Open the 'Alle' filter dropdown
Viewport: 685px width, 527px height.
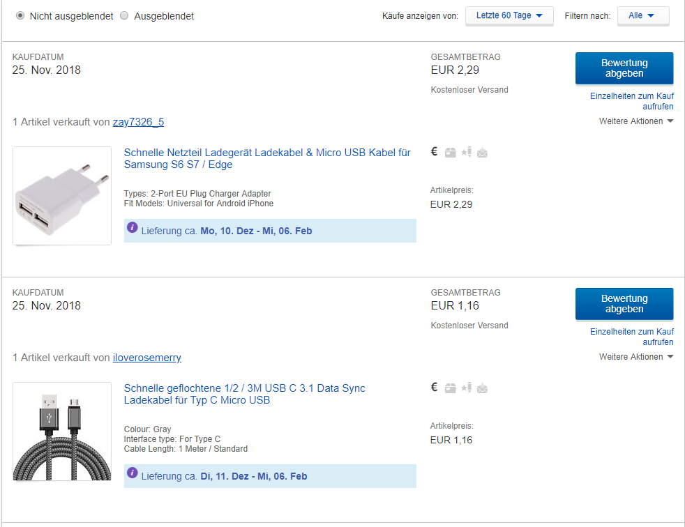[642, 16]
